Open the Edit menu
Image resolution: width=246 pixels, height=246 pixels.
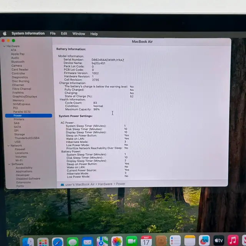pyautogui.click(x=64, y=33)
